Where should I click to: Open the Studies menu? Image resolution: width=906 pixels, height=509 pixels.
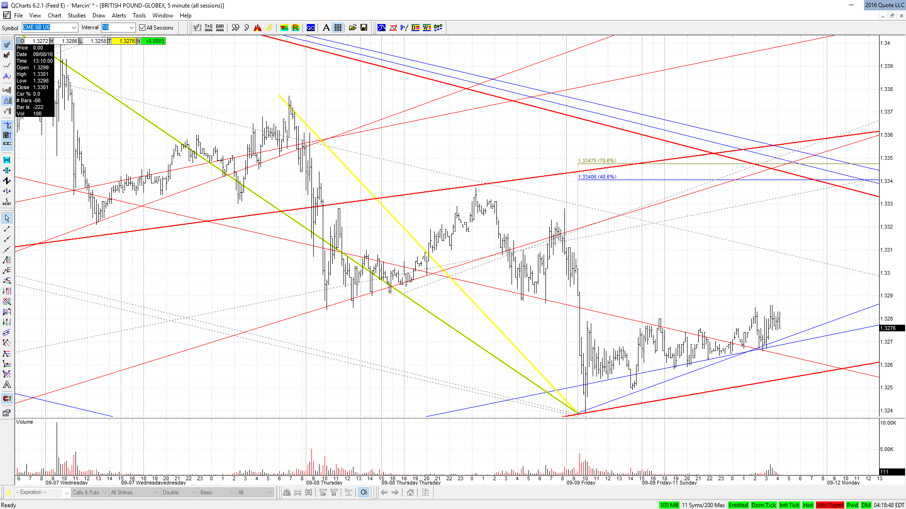[x=77, y=16]
